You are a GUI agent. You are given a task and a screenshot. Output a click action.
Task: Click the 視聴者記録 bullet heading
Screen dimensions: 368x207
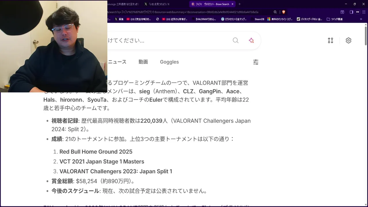click(65, 121)
